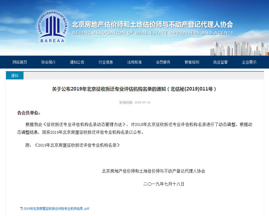Click the PDF file icon beside attachment
269x216 pixels.
(22, 208)
